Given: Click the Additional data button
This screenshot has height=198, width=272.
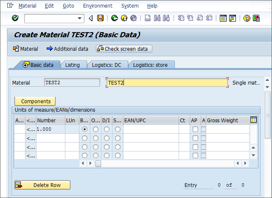Looking at the screenshot, I should point(67,49).
